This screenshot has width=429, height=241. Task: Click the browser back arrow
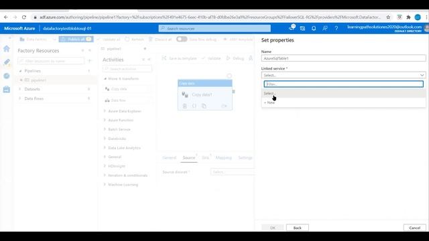click(6, 17)
